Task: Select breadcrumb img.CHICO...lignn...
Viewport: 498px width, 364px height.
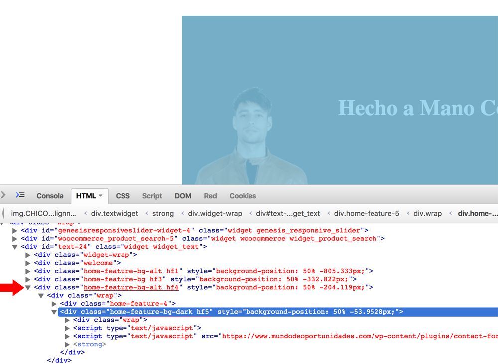Action: click(x=43, y=213)
